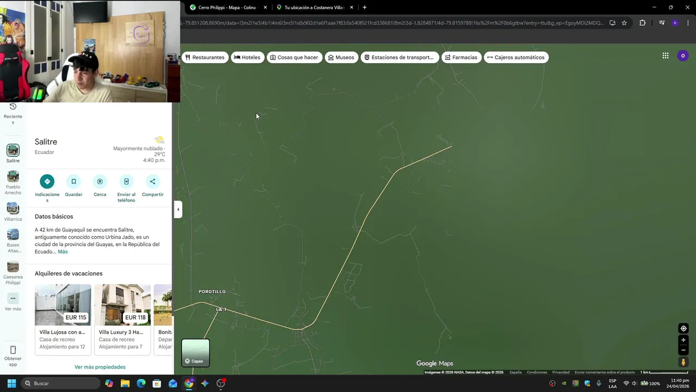
Task: Open the clock showing 11:40 pm
Action: point(680,383)
